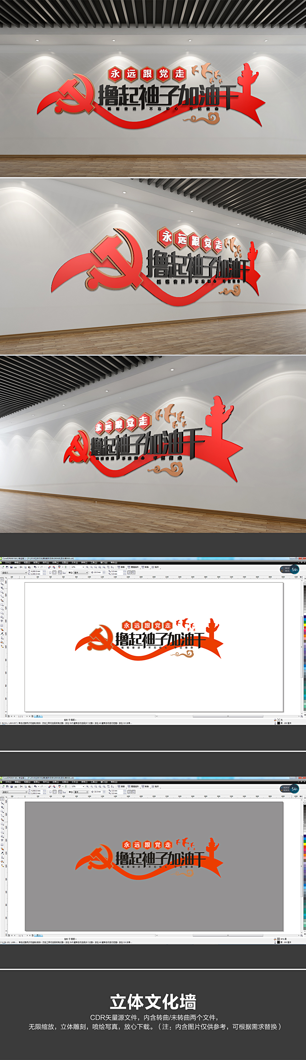Image resolution: width=306 pixels, height=1060 pixels.
Task: Click the New document icon in white-page window
Action: click(x=3, y=568)
